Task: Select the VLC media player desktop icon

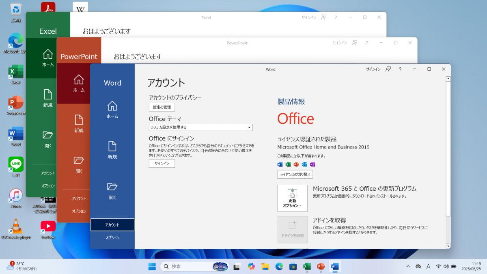Action: [x=16, y=229]
